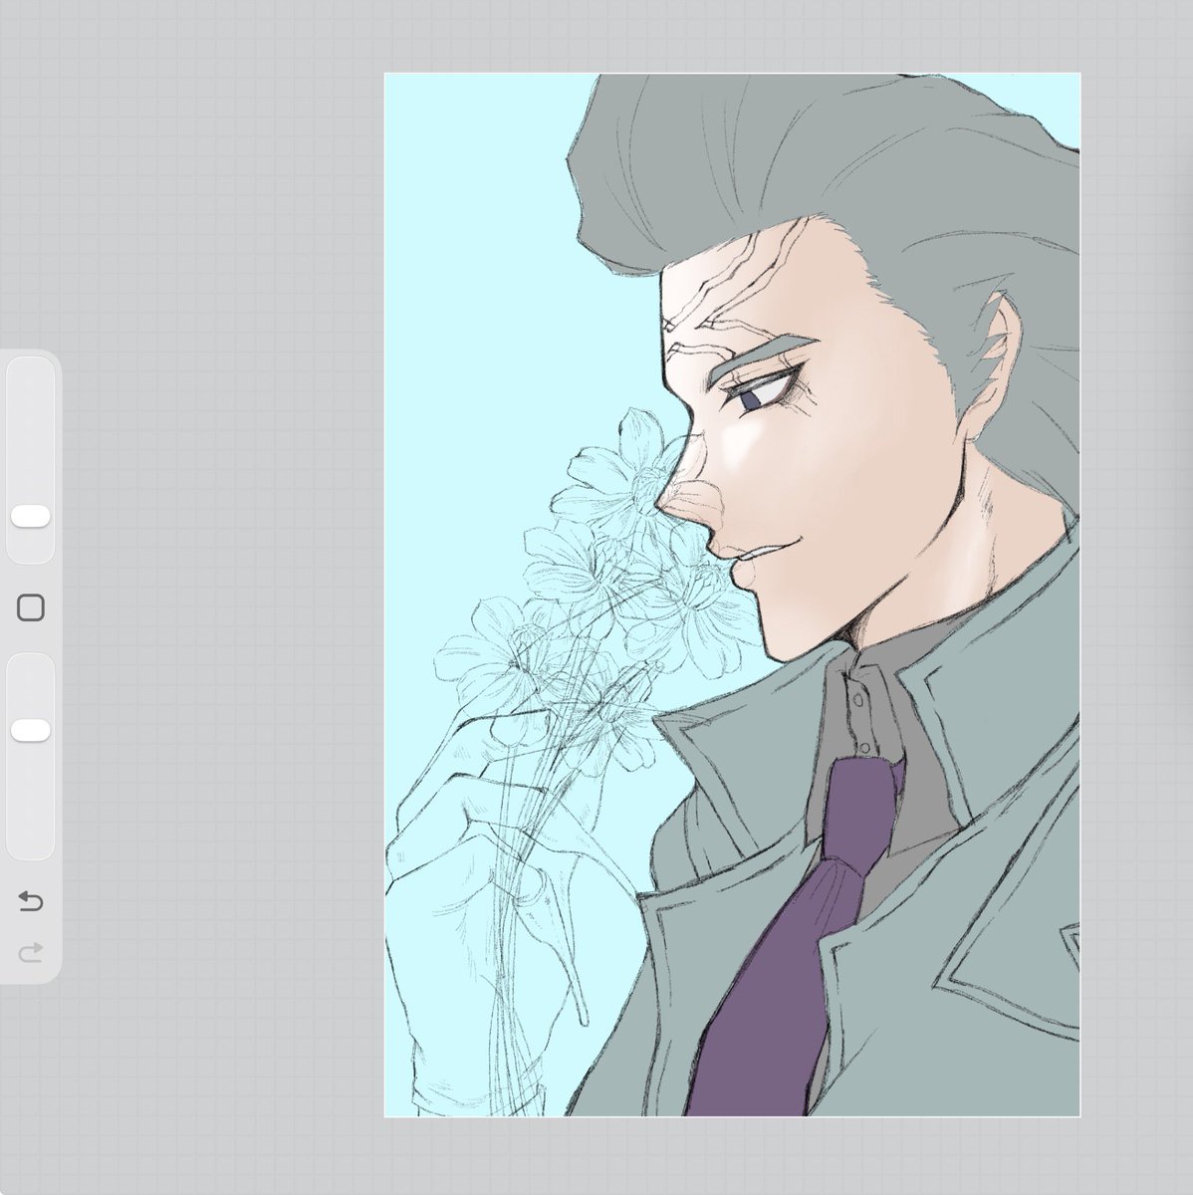The width and height of the screenshot is (1193, 1195).
Task: Tap the square modify button between sliders
Action: (31, 607)
